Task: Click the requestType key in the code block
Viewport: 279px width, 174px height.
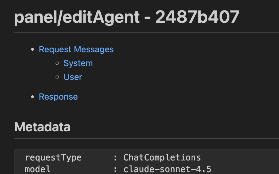Action: 53,158
